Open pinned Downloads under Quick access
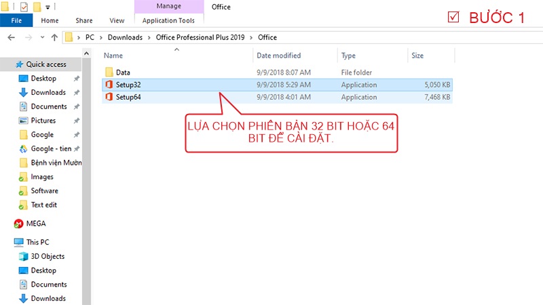 pos(48,92)
